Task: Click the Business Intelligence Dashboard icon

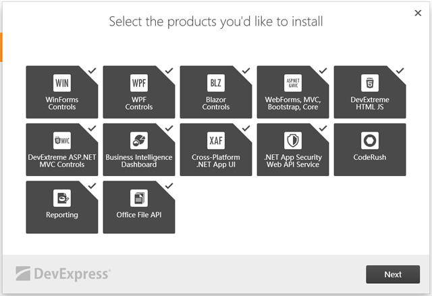Action: click(139, 140)
